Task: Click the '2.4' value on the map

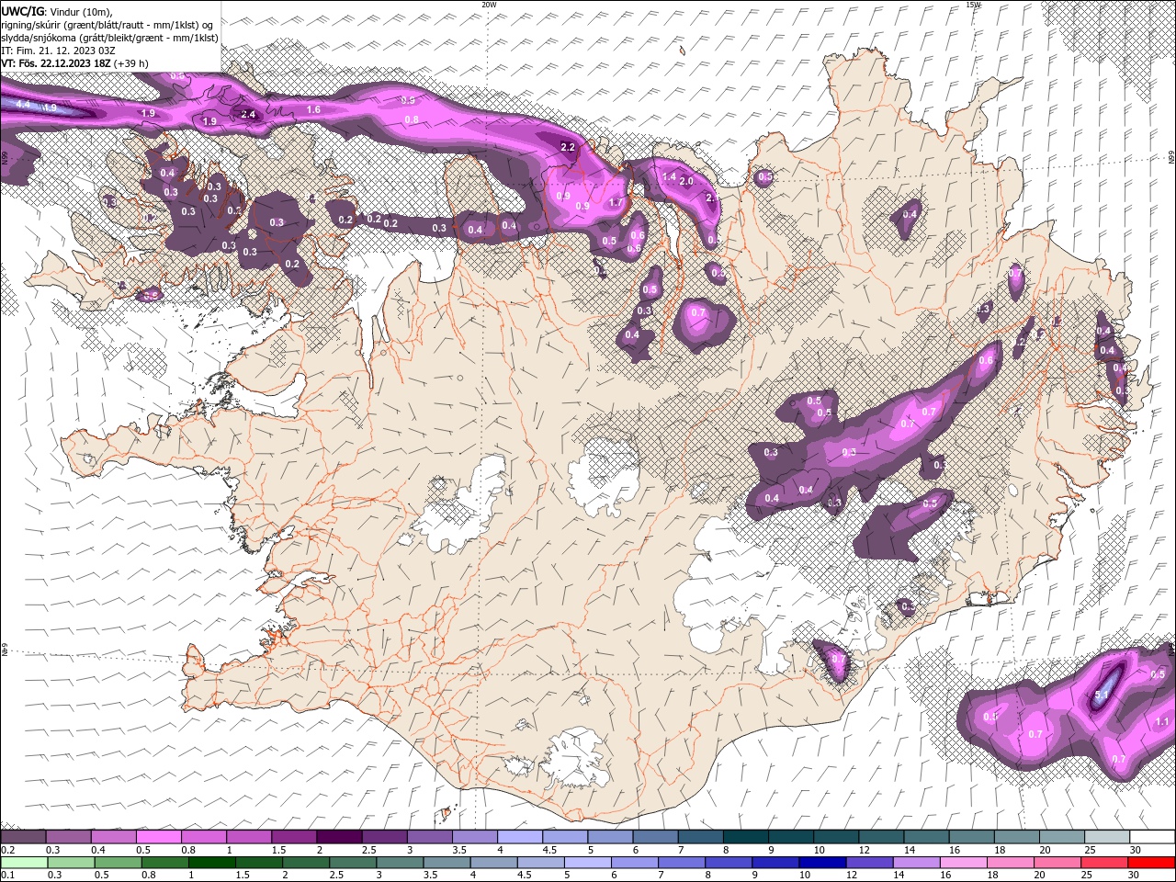Action: 248,115
